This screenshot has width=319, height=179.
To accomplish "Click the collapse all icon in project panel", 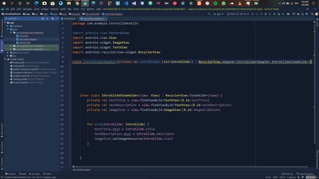I will tap(47, 19).
